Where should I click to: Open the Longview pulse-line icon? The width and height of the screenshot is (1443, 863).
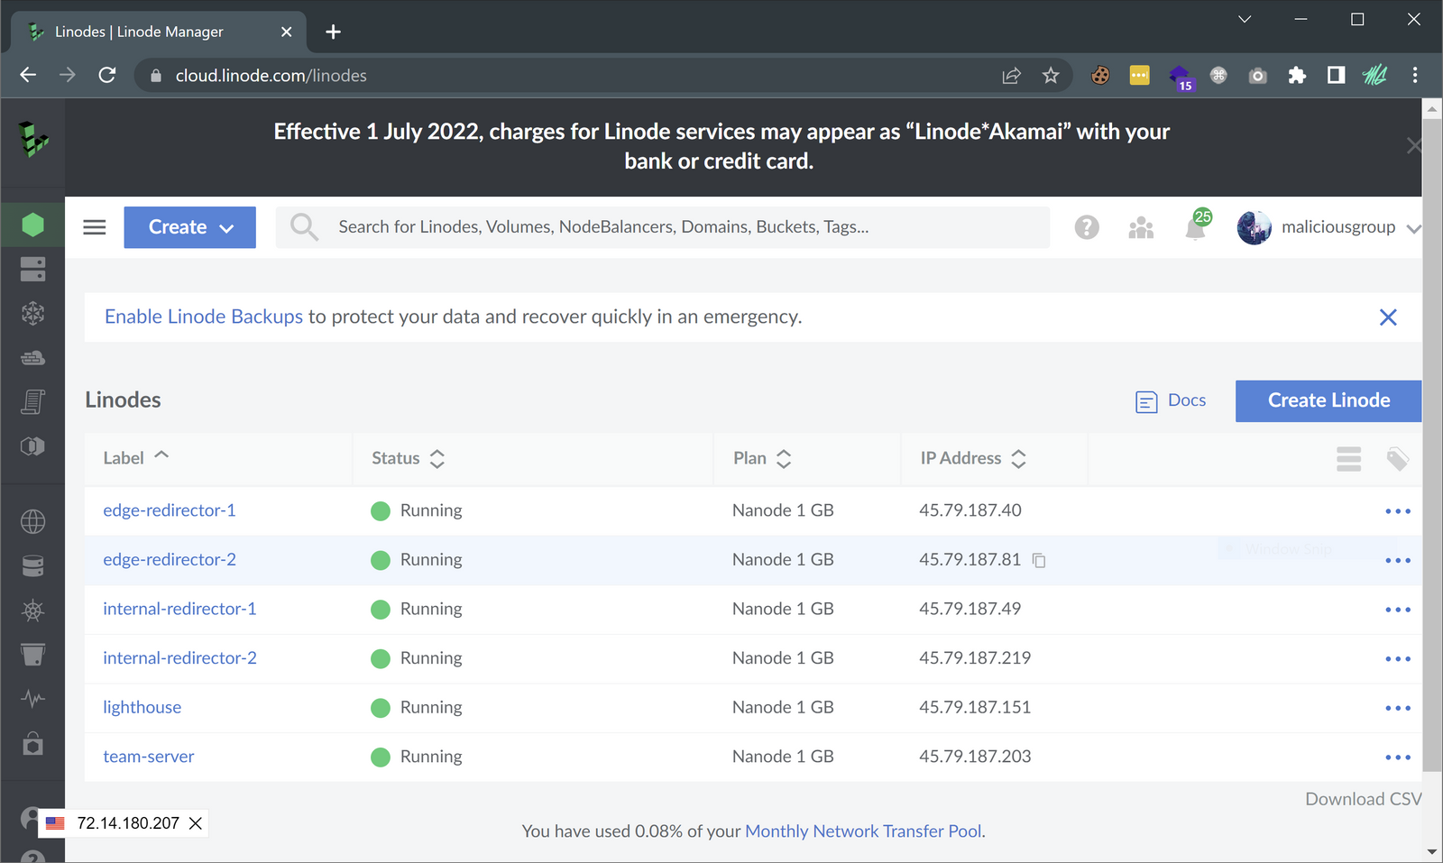(32, 699)
